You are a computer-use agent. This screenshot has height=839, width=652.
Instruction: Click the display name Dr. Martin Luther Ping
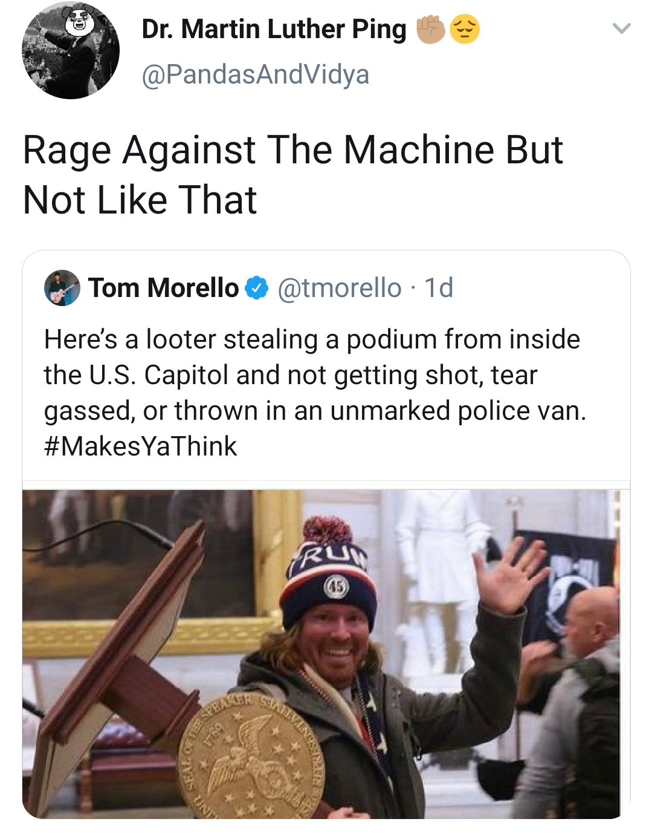point(274,29)
